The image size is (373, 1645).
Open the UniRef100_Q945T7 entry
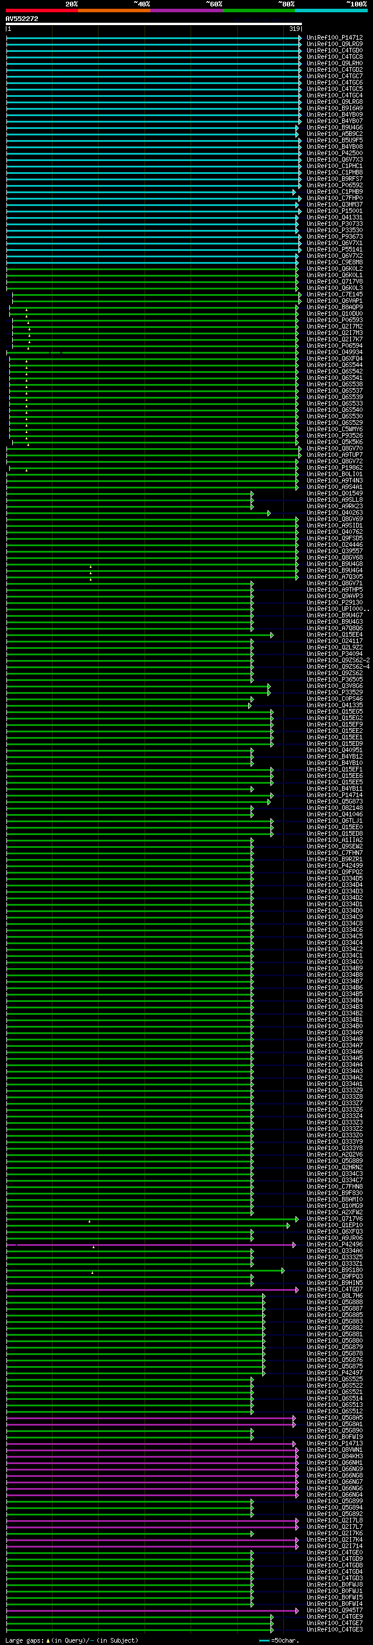335,1610
